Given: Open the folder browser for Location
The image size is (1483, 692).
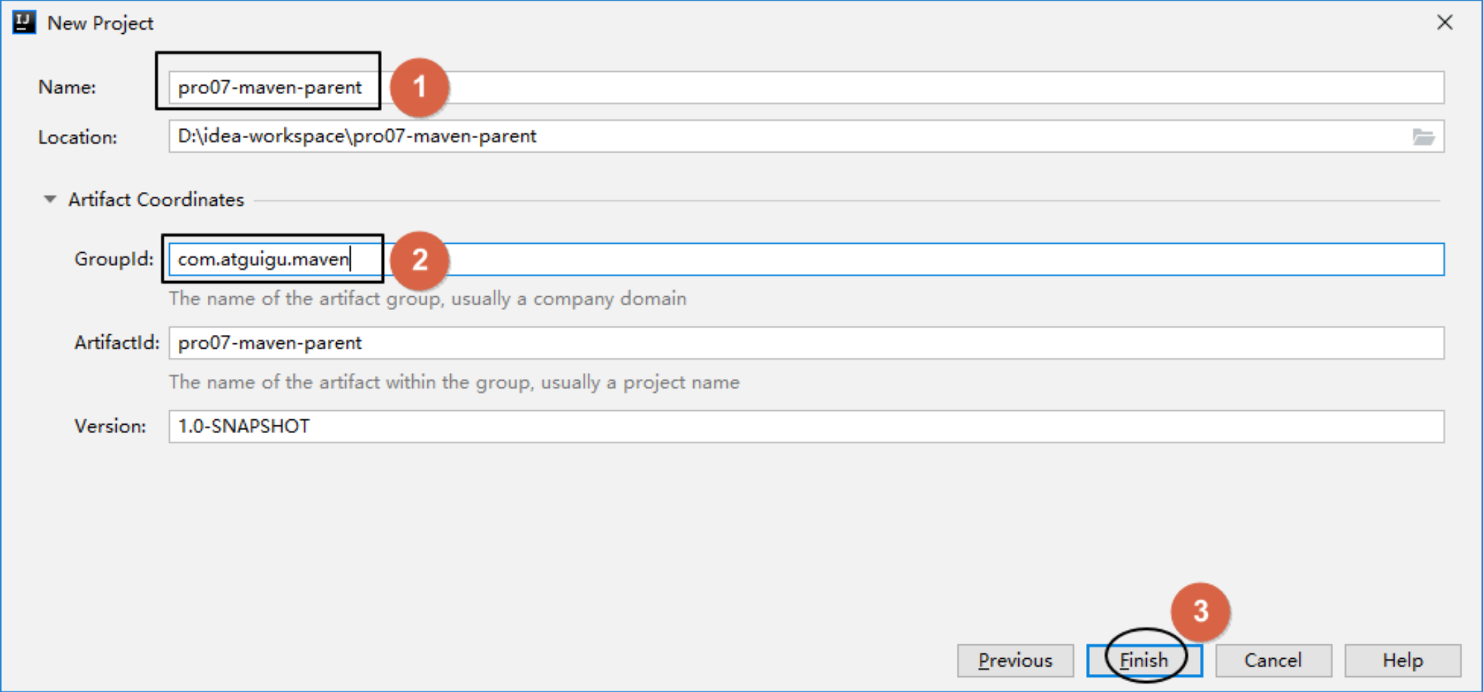Looking at the screenshot, I should (1423, 137).
